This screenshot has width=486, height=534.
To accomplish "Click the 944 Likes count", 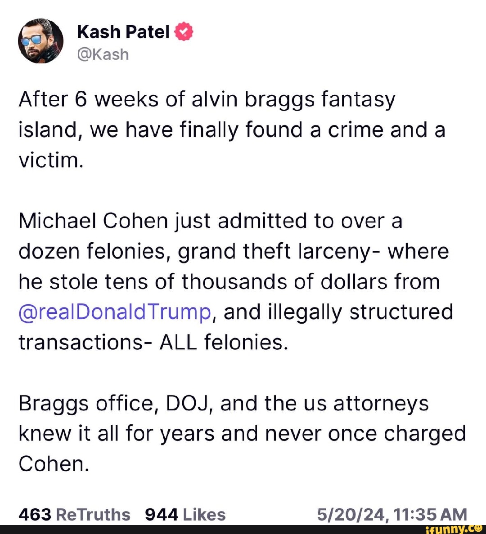I will [185, 514].
